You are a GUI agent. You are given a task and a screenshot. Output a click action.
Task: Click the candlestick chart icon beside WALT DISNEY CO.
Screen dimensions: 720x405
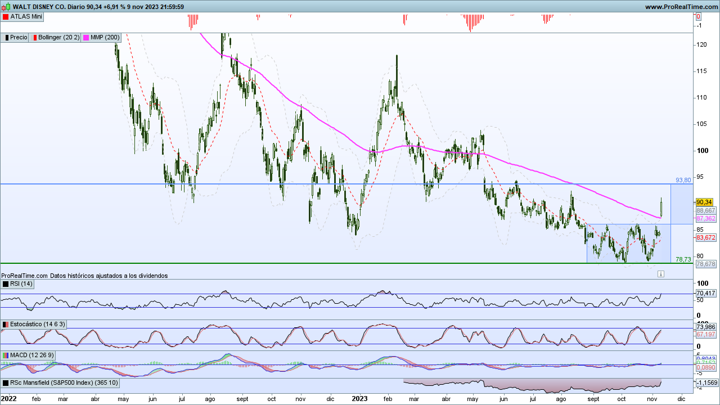6,6
